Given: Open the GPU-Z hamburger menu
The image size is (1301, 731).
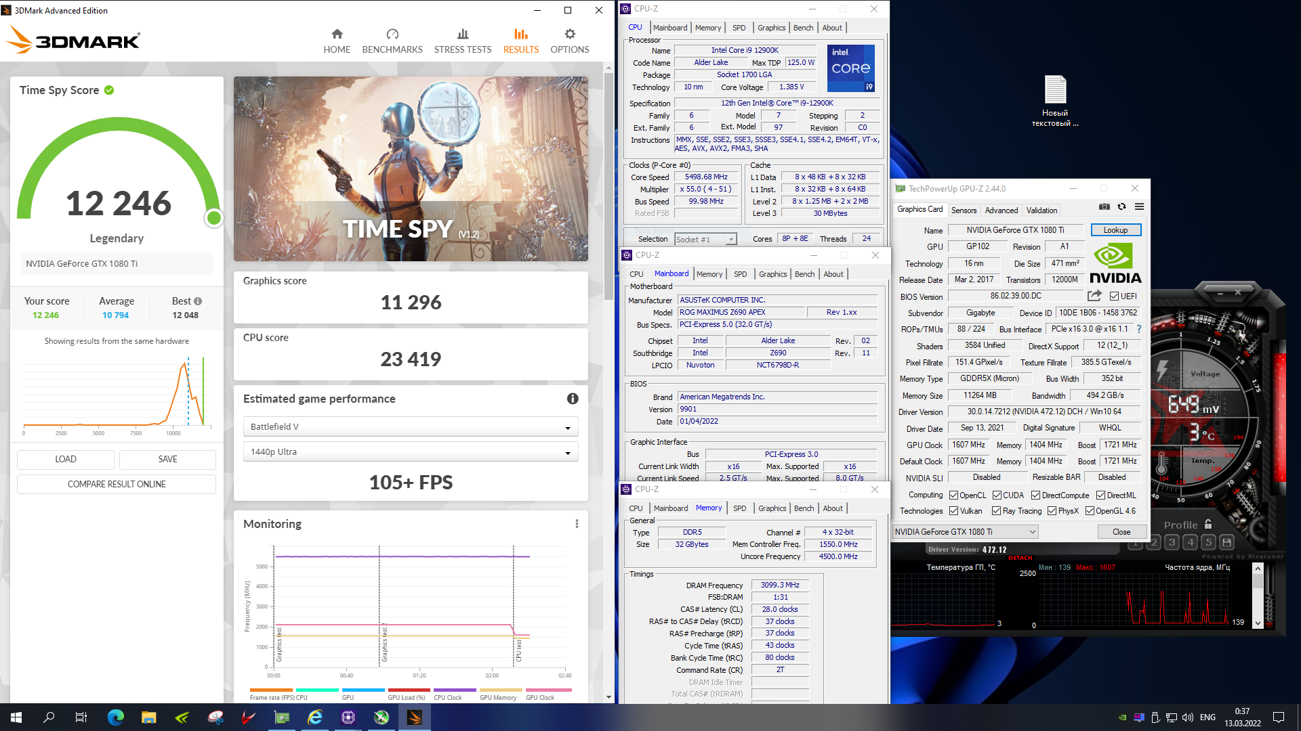Looking at the screenshot, I should click(1140, 206).
